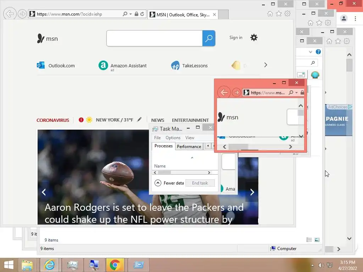
Task: Go forward in the small red IE window
Action: (x=236, y=93)
